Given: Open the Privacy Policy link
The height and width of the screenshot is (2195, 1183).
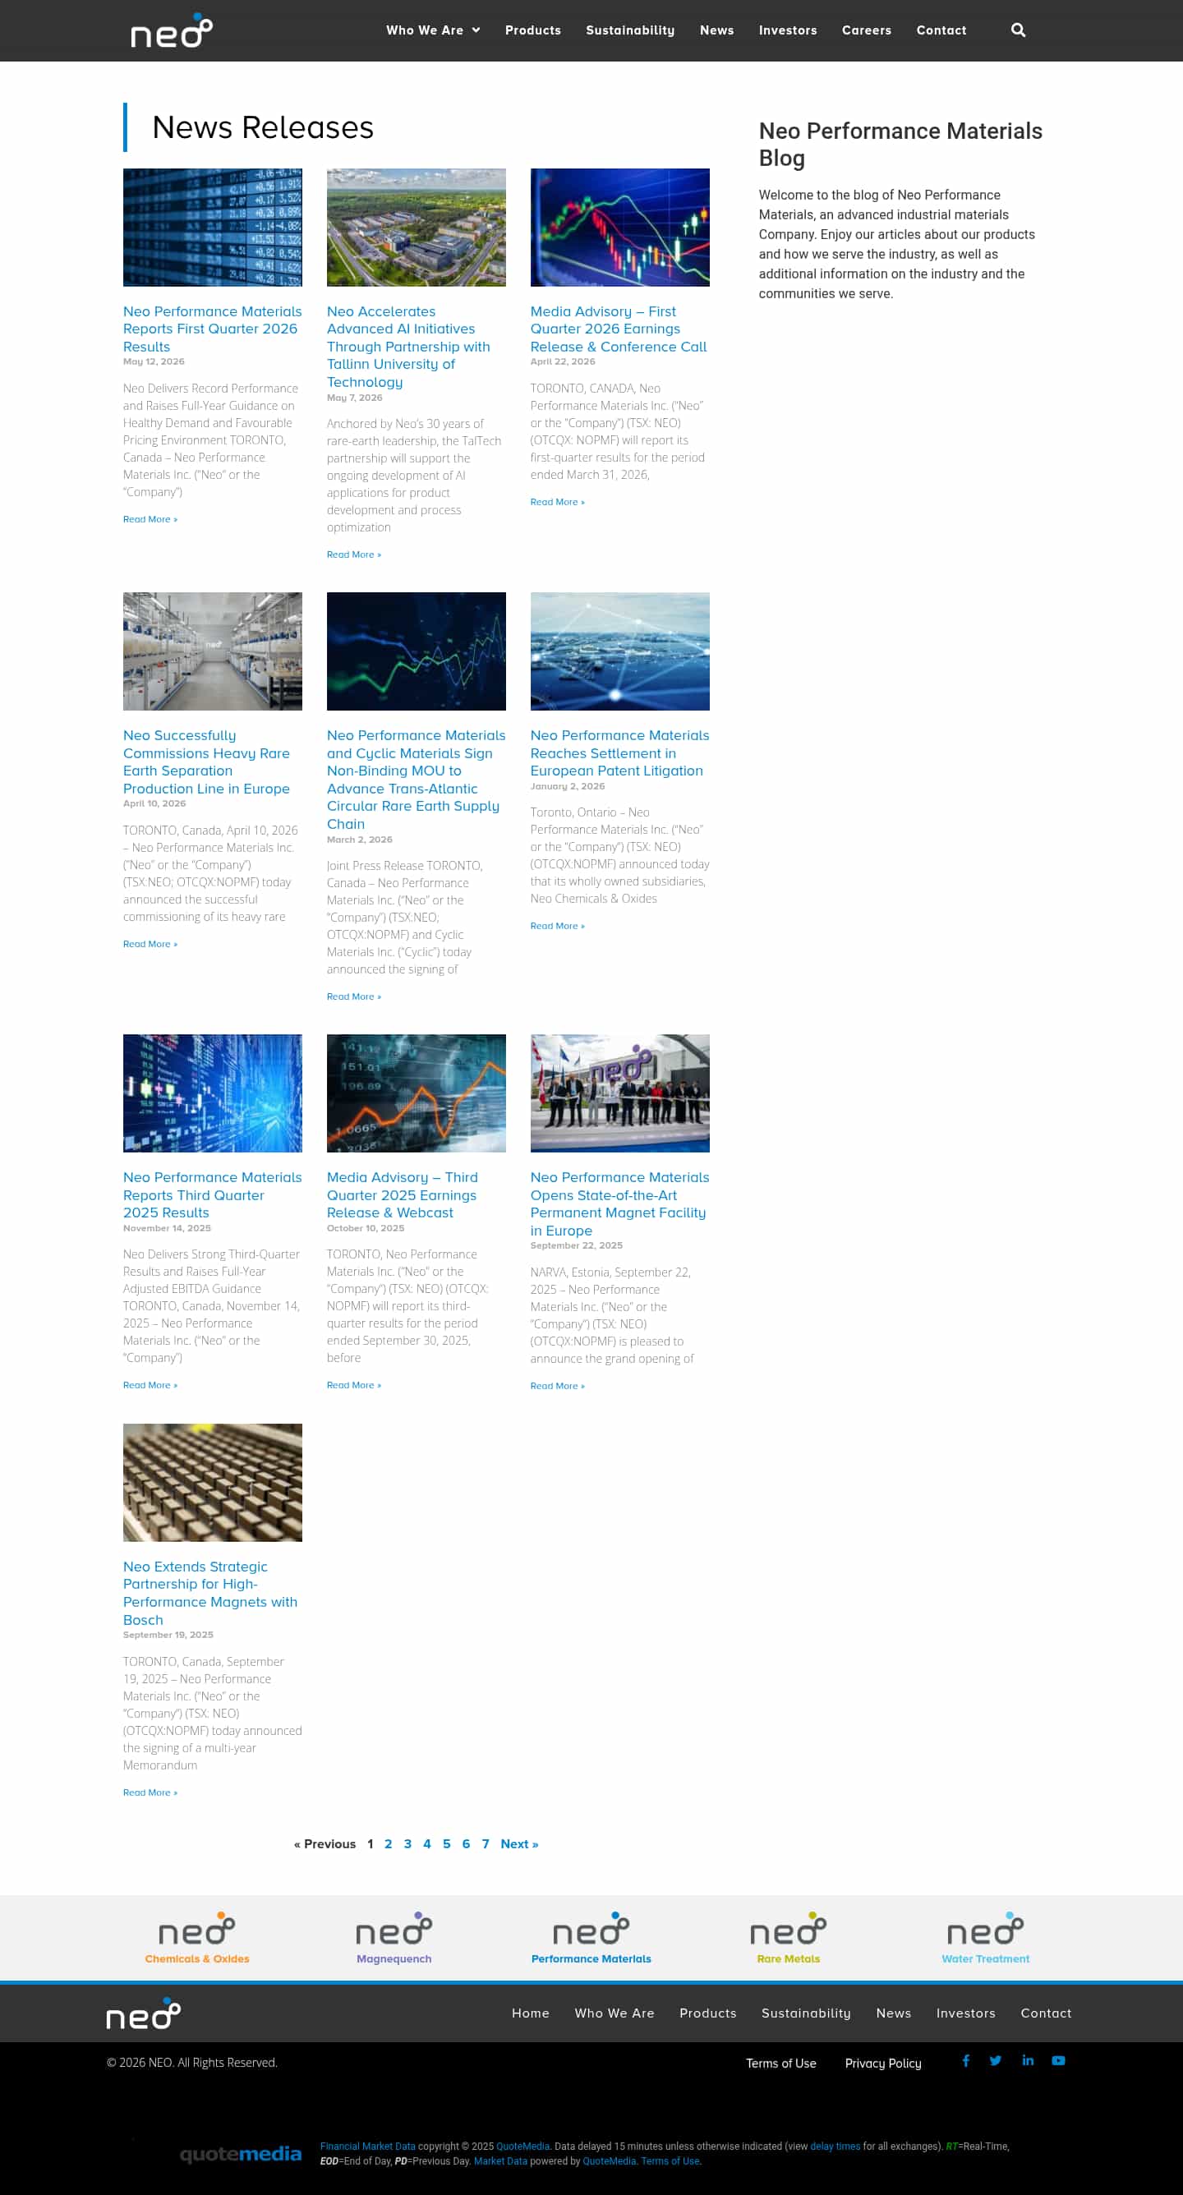Looking at the screenshot, I should point(883,2063).
